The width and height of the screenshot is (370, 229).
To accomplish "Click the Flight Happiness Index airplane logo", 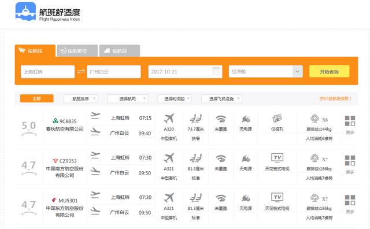I will point(25,12).
